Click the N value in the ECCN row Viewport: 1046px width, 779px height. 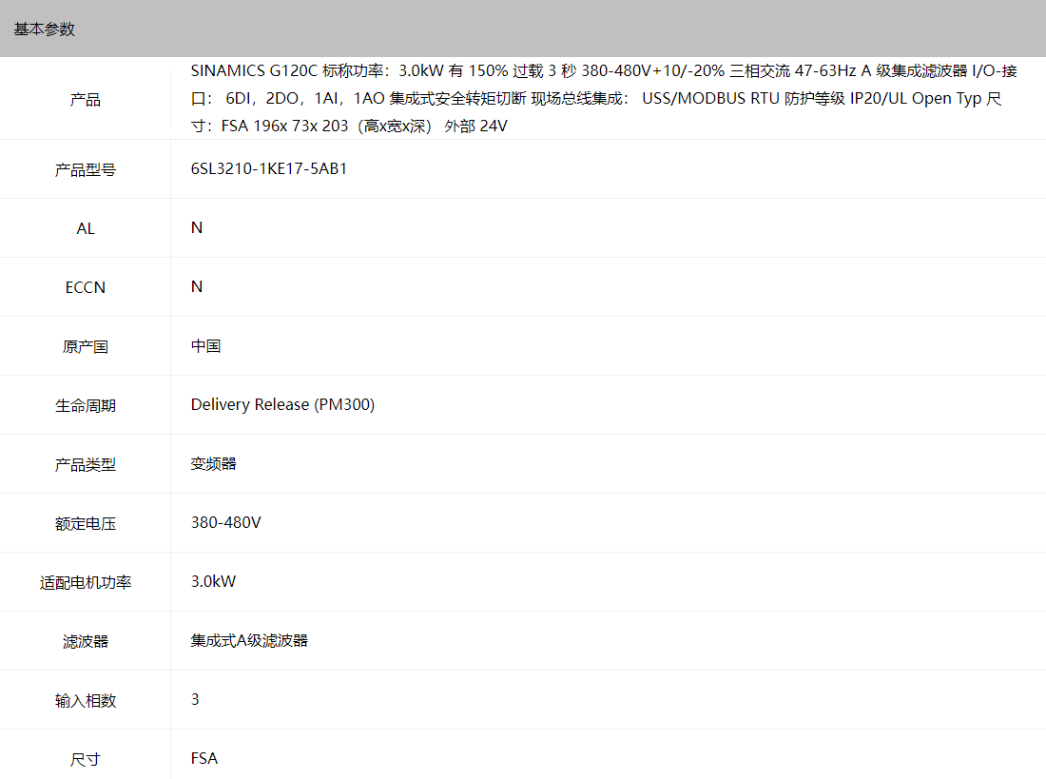[x=197, y=286]
